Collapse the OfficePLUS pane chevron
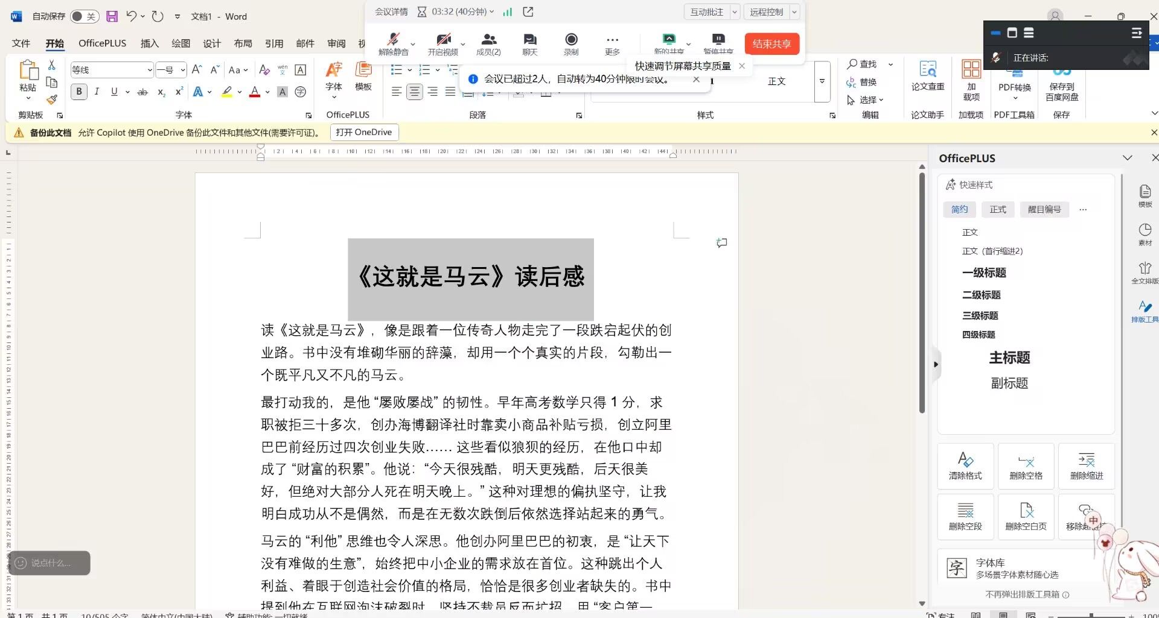Image resolution: width=1159 pixels, height=618 pixels. point(1127,158)
